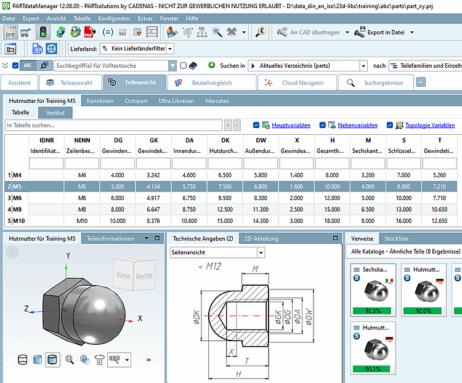Open the Seitenansicht view dropdown
The image size is (462, 383).
pos(261,252)
